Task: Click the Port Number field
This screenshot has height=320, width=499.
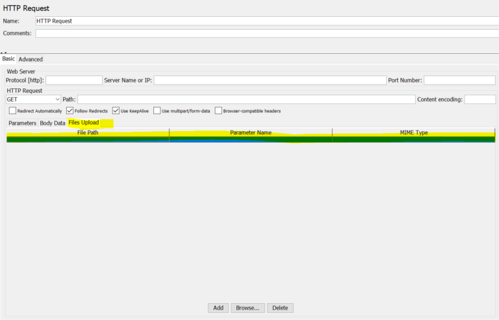Action: tap(460, 80)
